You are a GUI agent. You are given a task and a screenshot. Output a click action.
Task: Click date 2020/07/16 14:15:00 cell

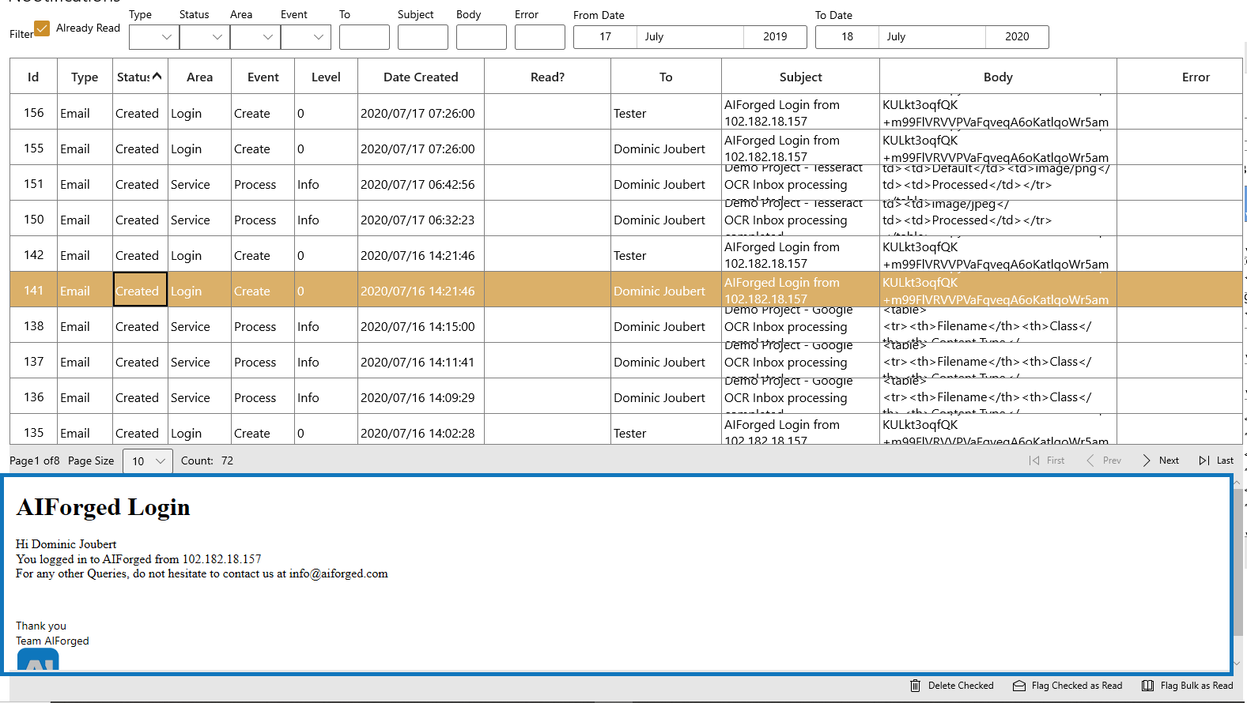[421, 326]
